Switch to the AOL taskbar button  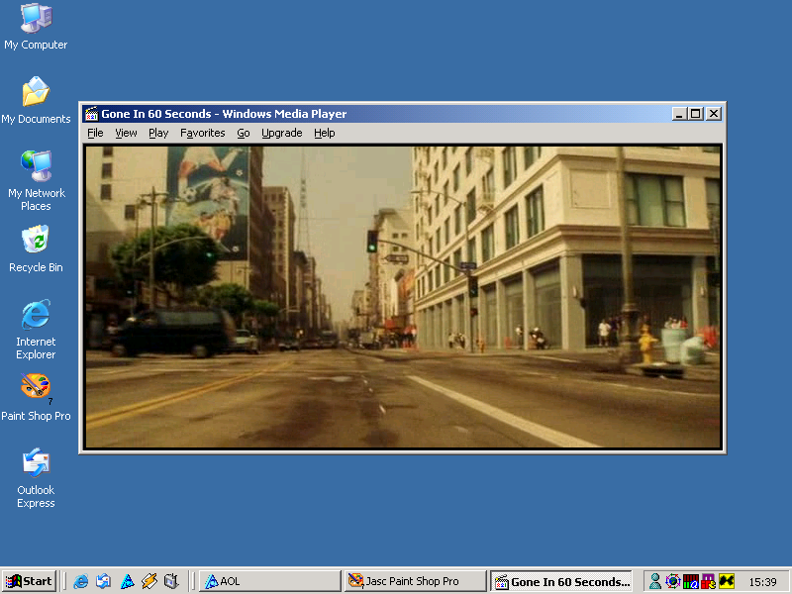(269, 581)
